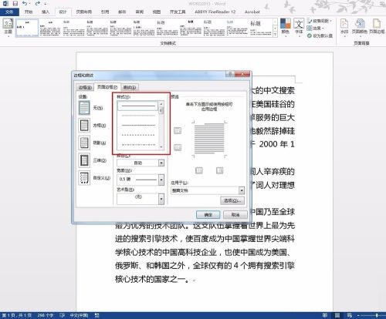Switch to the Shading (底纹) tab

[130, 87]
